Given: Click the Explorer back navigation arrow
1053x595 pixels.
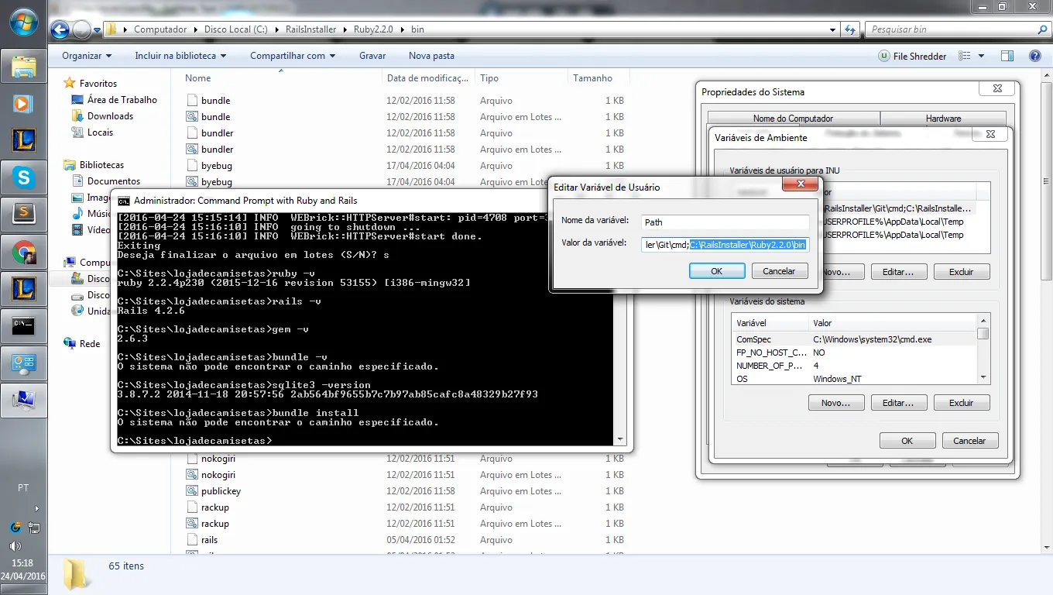Looking at the screenshot, I should pyautogui.click(x=60, y=30).
